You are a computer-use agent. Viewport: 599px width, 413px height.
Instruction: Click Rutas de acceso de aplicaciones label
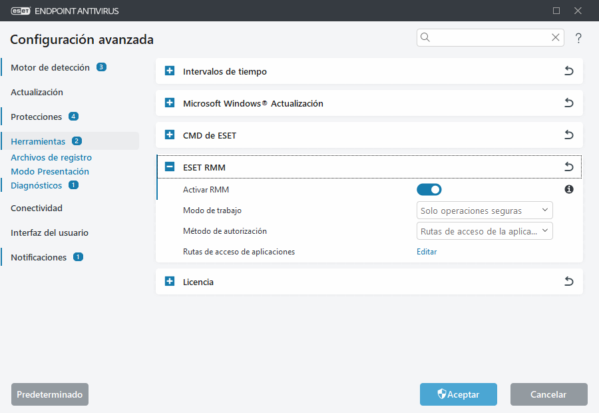pos(239,252)
